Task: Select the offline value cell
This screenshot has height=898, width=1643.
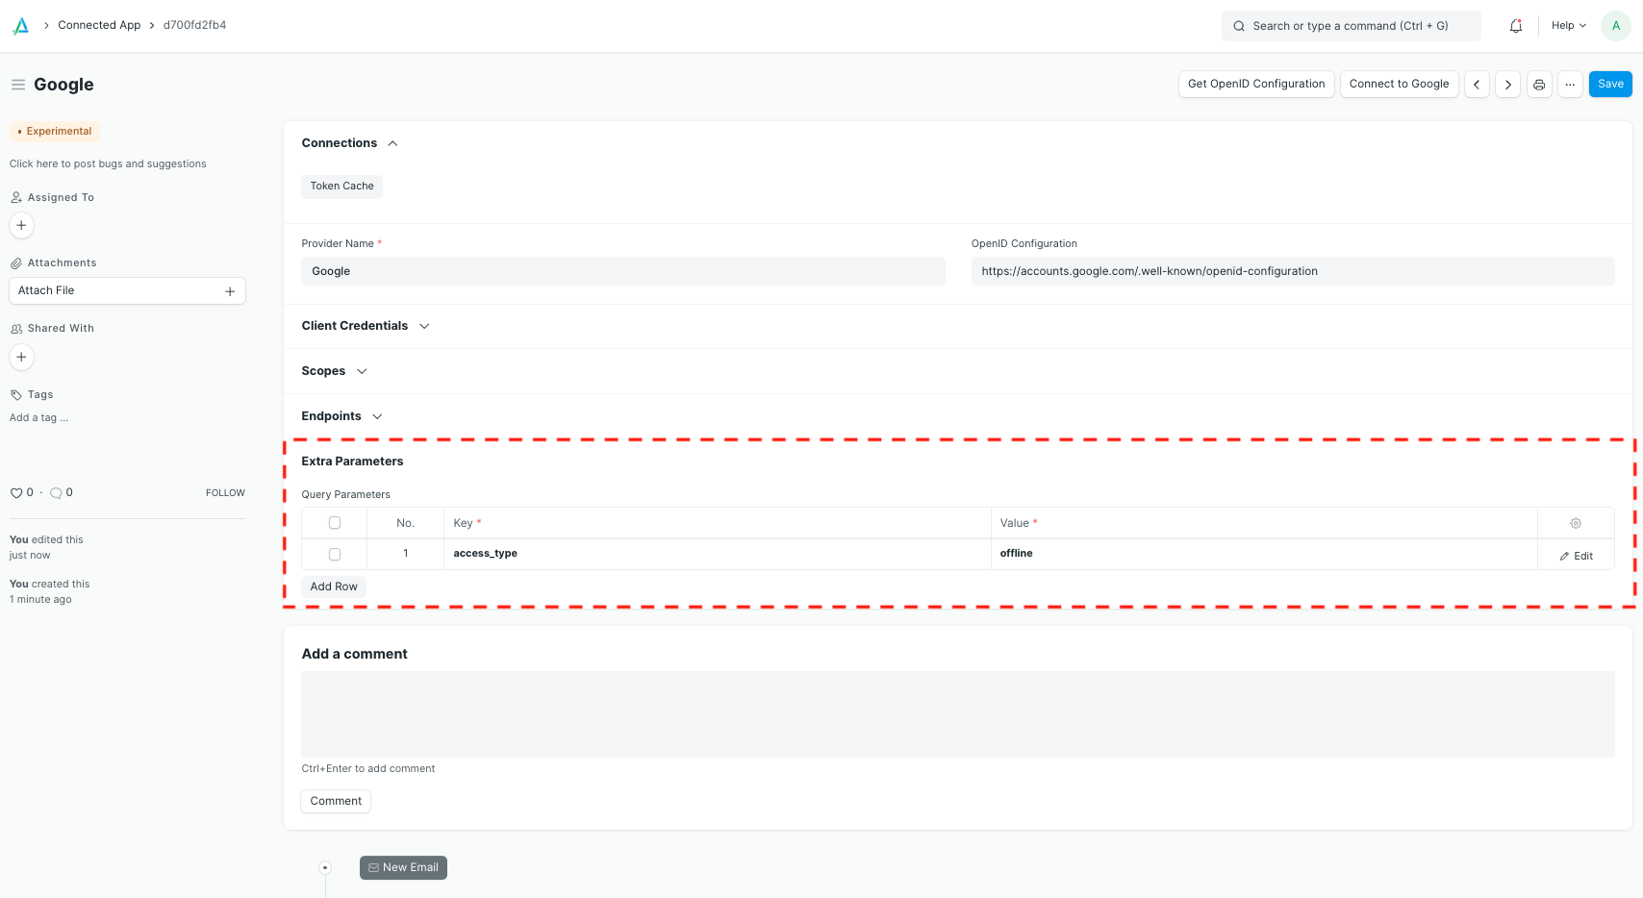Action: coord(1264,554)
